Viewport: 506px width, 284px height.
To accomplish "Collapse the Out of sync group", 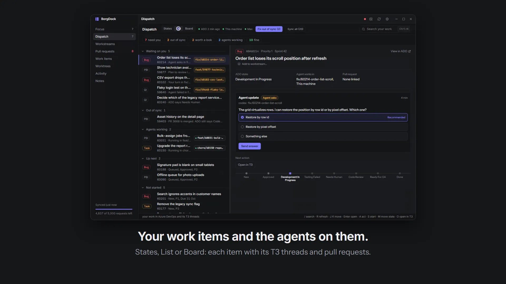I will click(x=143, y=110).
